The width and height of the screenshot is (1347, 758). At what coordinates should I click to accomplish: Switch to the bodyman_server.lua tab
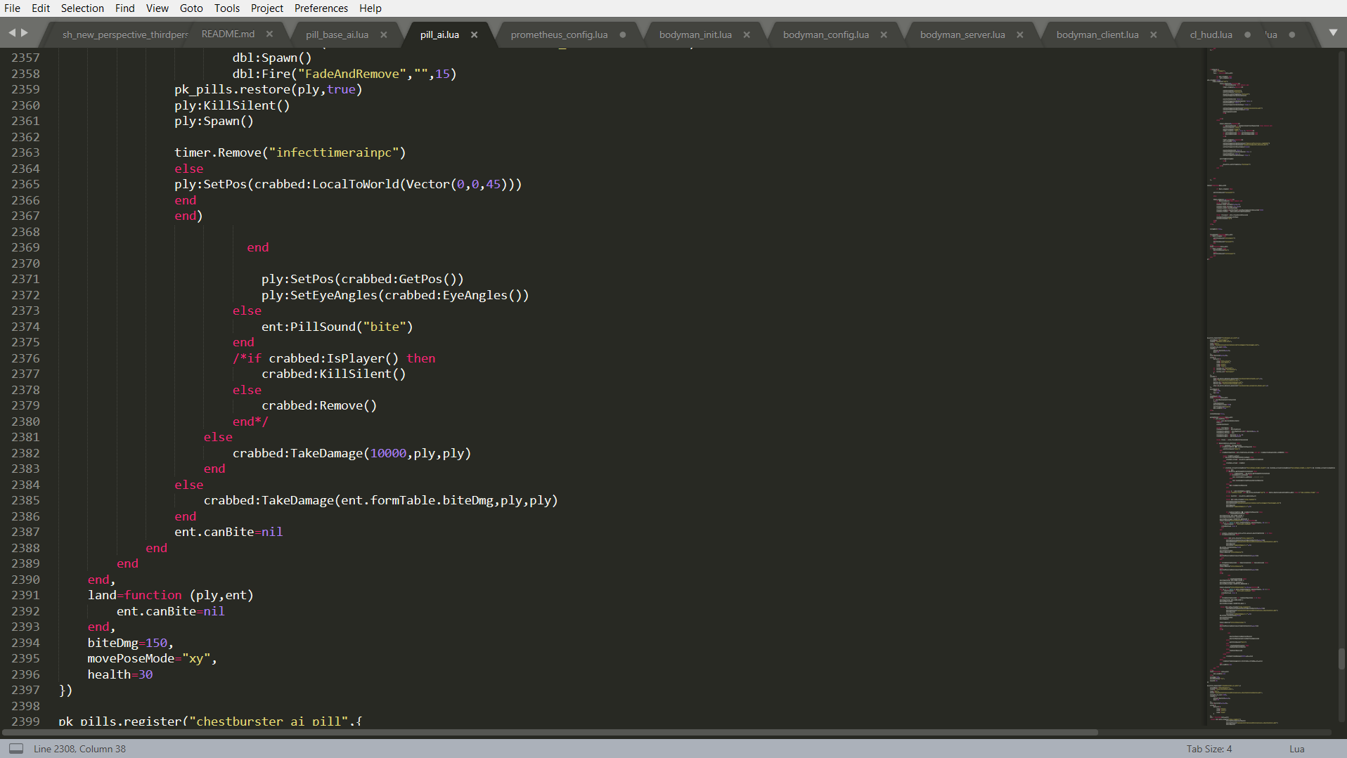962,34
